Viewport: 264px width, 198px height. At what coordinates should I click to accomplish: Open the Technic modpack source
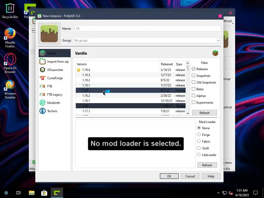pyautogui.click(x=55, y=111)
